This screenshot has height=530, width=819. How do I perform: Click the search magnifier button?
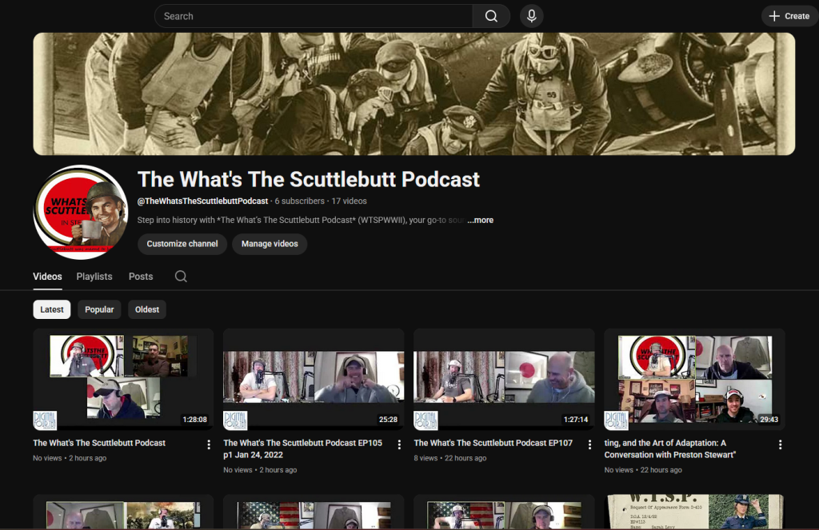click(x=491, y=16)
